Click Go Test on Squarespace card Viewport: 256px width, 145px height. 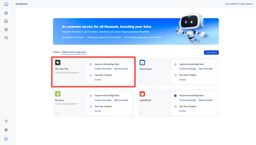182,79
